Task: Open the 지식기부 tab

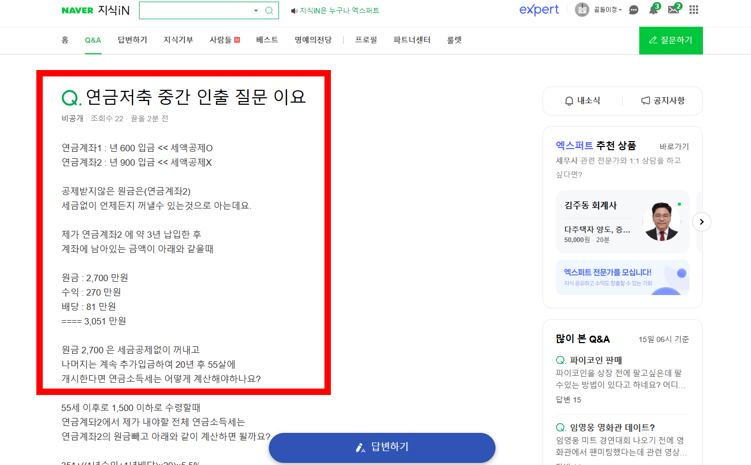Action: 179,40
